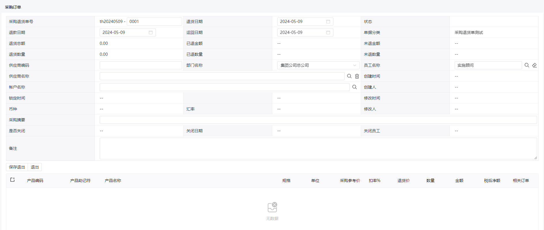
Task: Focus the 采购摘要 input field
Action: click(x=318, y=120)
